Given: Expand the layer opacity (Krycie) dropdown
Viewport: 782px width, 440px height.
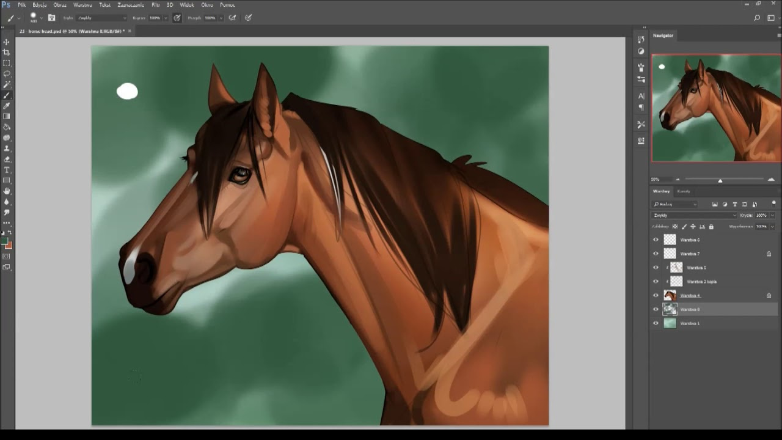Looking at the screenshot, I should [772, 216].
